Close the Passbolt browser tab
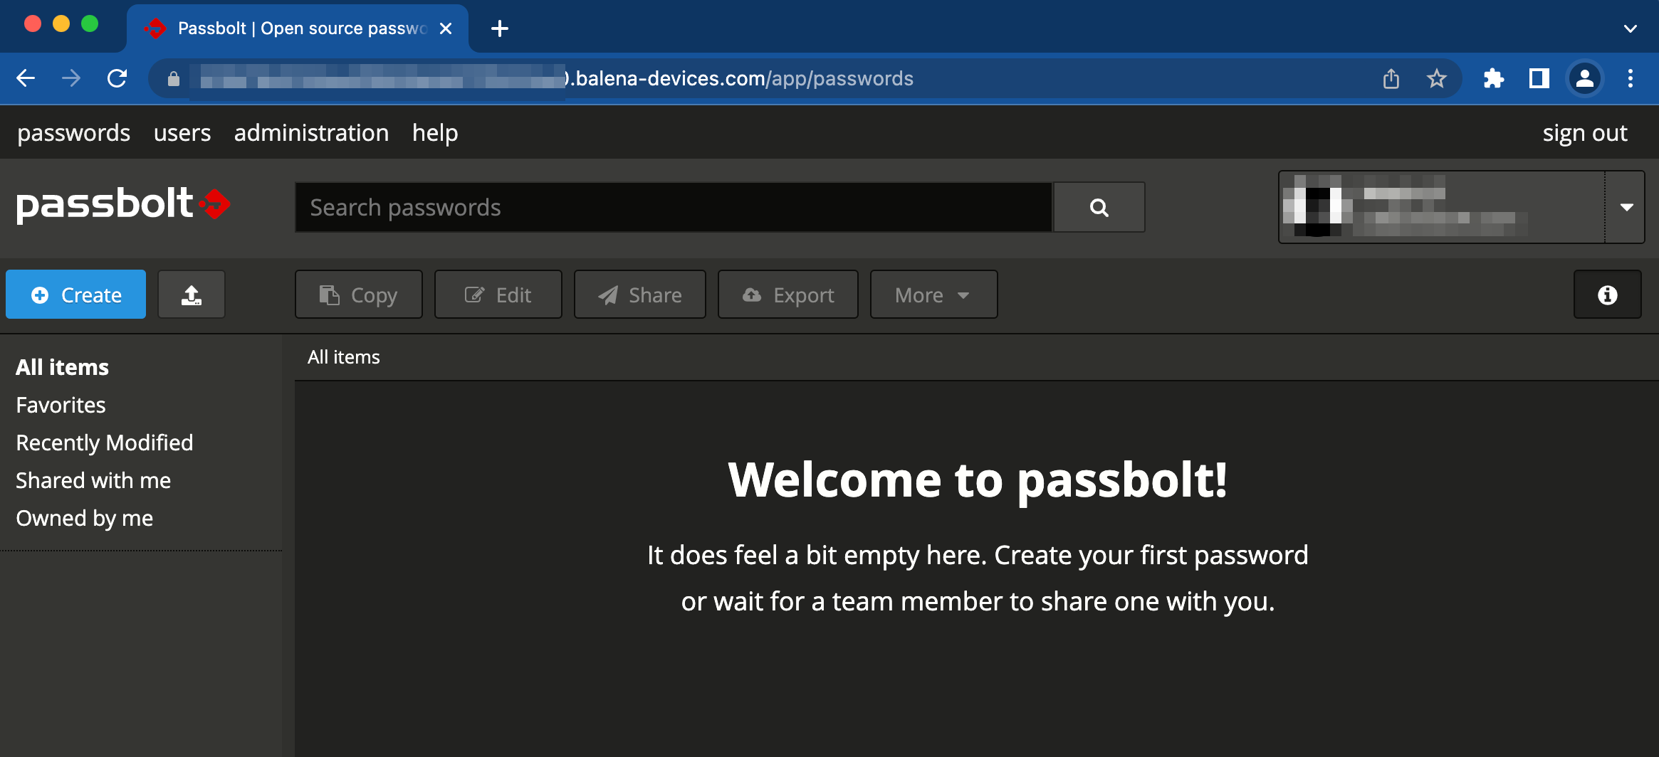This screenshot has height=757, width=1659. coord(446,28)
